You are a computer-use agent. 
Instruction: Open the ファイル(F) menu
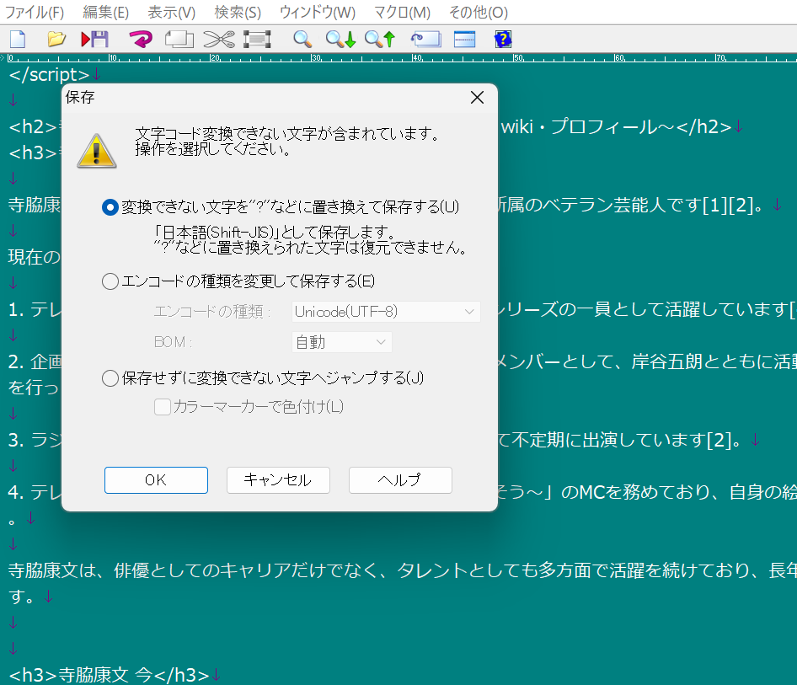point(34,12)
